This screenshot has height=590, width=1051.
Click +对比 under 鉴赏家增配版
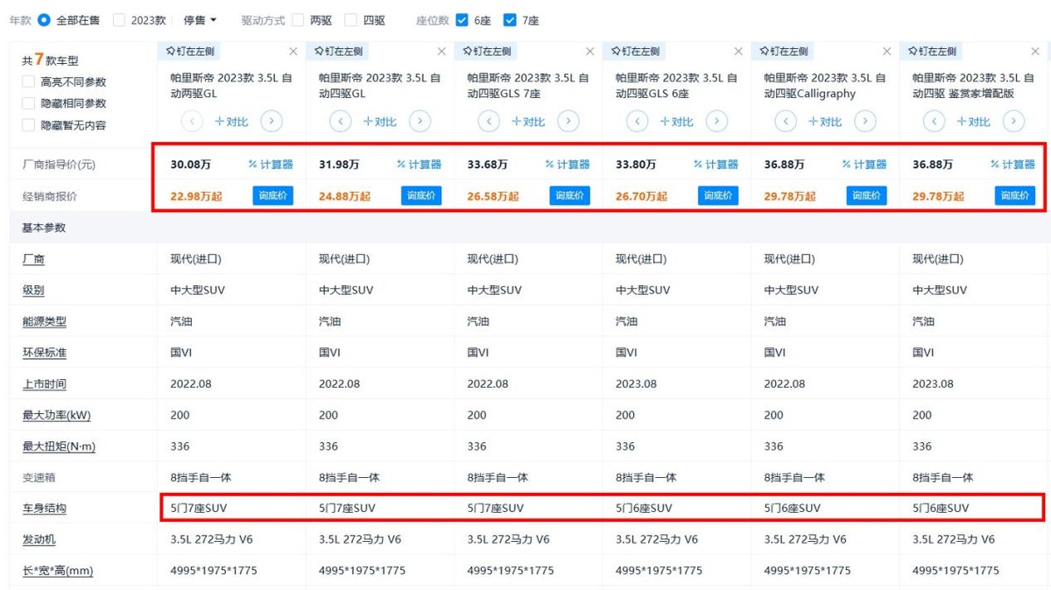pyautogui.click(x=976, y=122)
